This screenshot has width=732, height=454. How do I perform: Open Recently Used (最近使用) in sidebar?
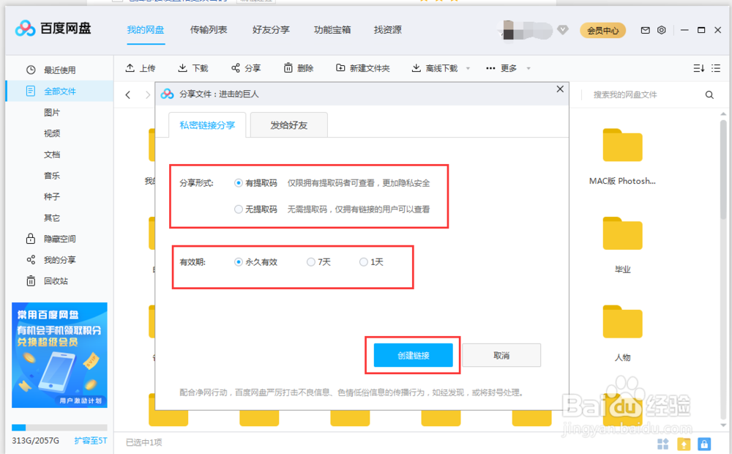coord(60,70)
